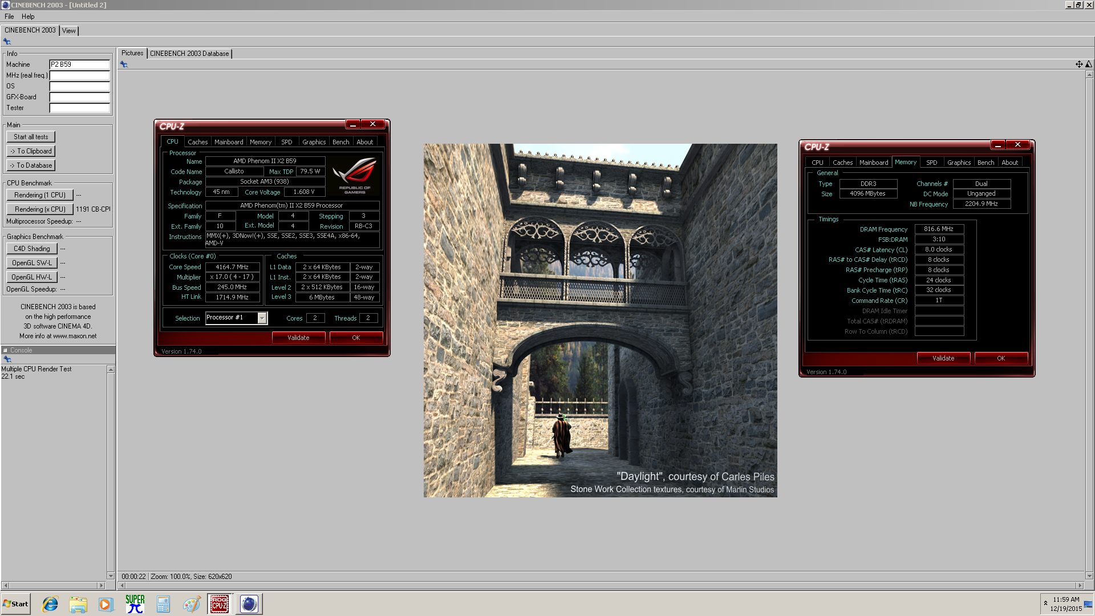Run the OpenGL HW-L test
Image resolution: width=1095 pixels, height=616 pixels.
tap(32, 277)
